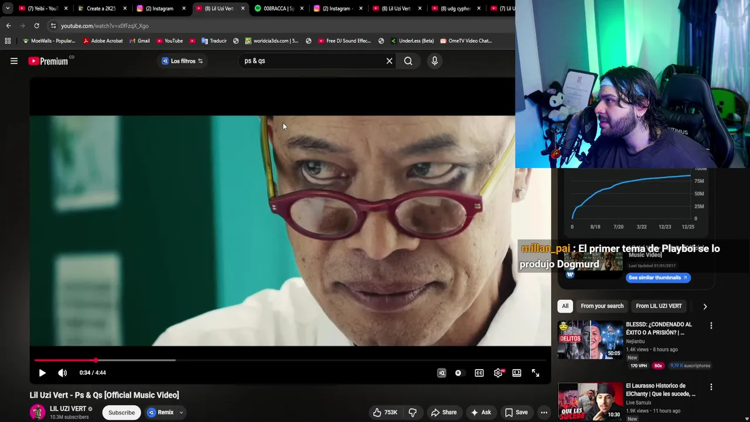Save the video to a playlist
Screen dimensions: 750x422
point(516,413)
